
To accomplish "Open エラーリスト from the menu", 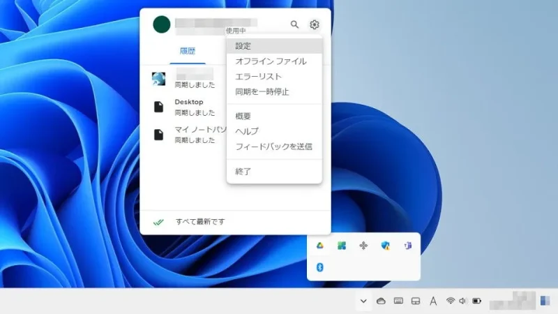I will tap(258, 77).
